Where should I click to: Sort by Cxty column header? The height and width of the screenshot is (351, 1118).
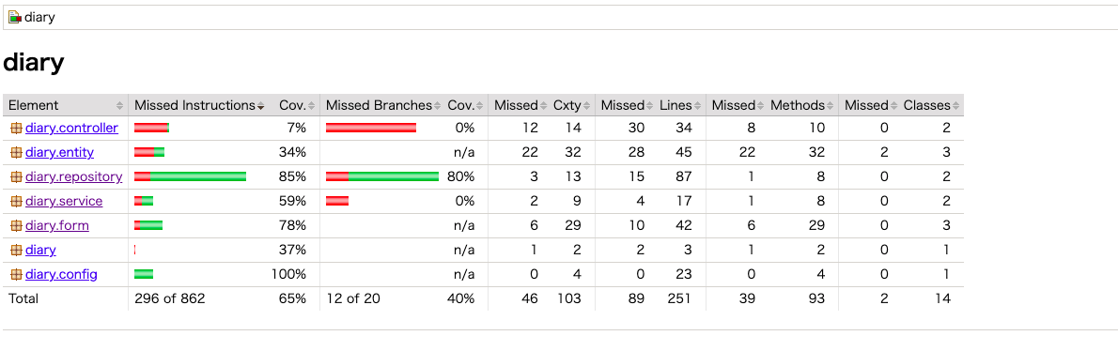pyautogui.click(x=571, y=105)
